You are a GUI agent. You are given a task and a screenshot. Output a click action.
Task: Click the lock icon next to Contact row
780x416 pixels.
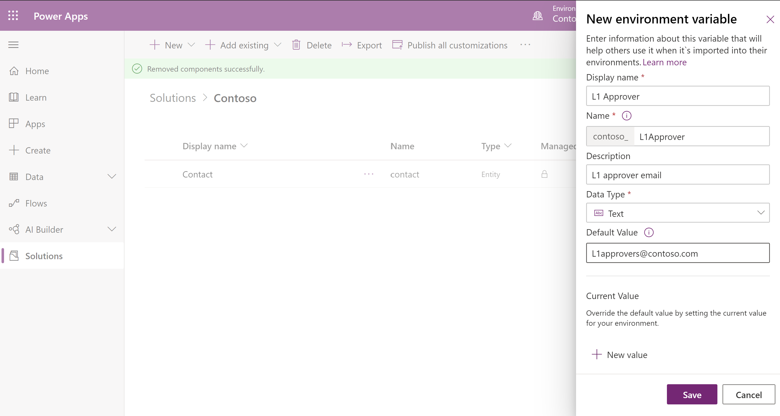[x=544, y=174]
